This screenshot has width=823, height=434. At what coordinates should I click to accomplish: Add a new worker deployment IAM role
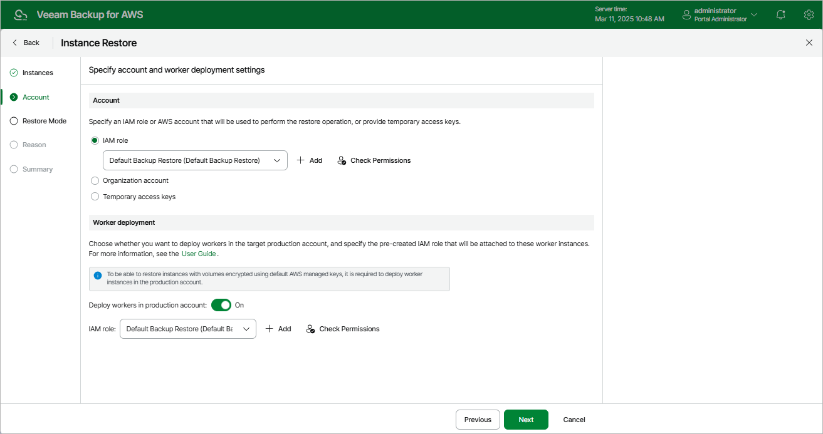(278, 328)
